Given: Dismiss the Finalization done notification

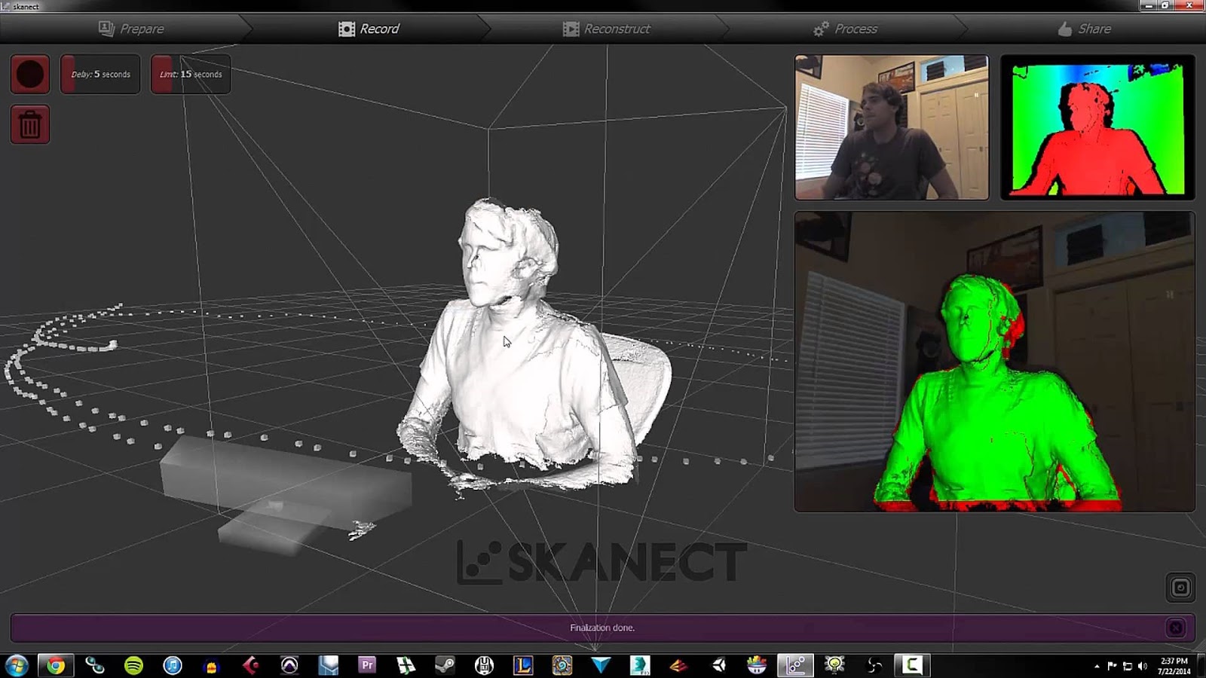Looking at the screenshot, I should coord(1176,627).
